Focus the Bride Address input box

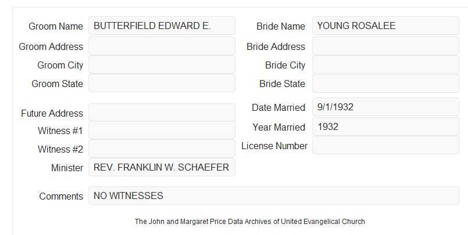[x=385, y=46]
